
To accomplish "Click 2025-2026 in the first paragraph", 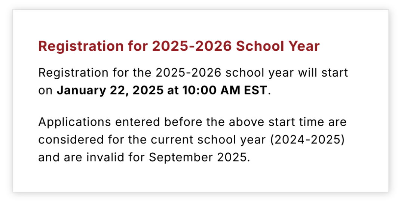I will click(188, 73).
